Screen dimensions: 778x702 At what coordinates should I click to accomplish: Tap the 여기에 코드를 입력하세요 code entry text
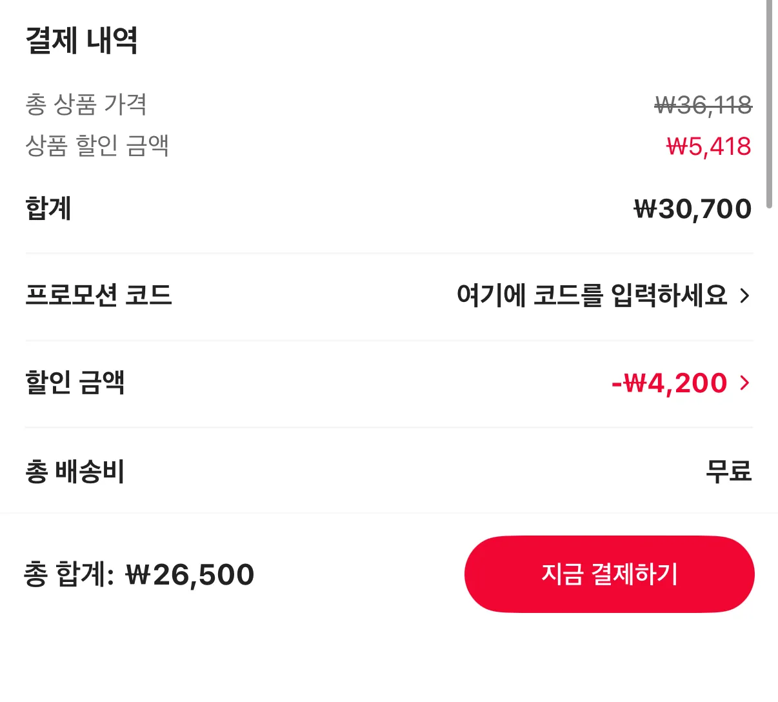pyautogui.click(x=592, y=296)
